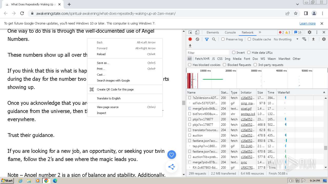Check the Invert filter option
Image resolution: width=328 pixels, height=184 pixels.
(x=234, y=52)
